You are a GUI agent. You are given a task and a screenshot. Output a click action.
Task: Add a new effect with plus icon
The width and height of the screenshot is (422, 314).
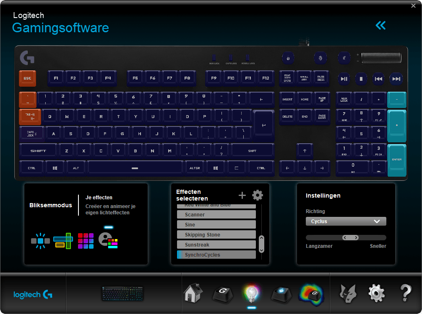[x=242, y=195]
